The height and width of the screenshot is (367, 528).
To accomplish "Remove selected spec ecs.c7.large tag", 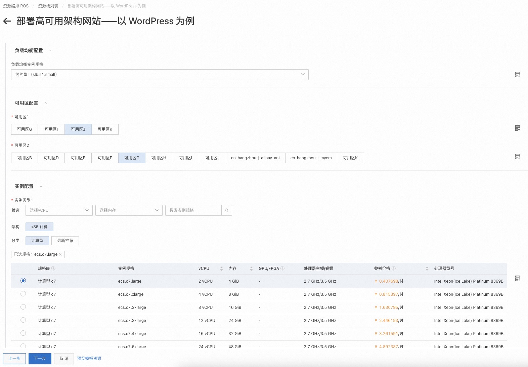I will pos(60,254).
